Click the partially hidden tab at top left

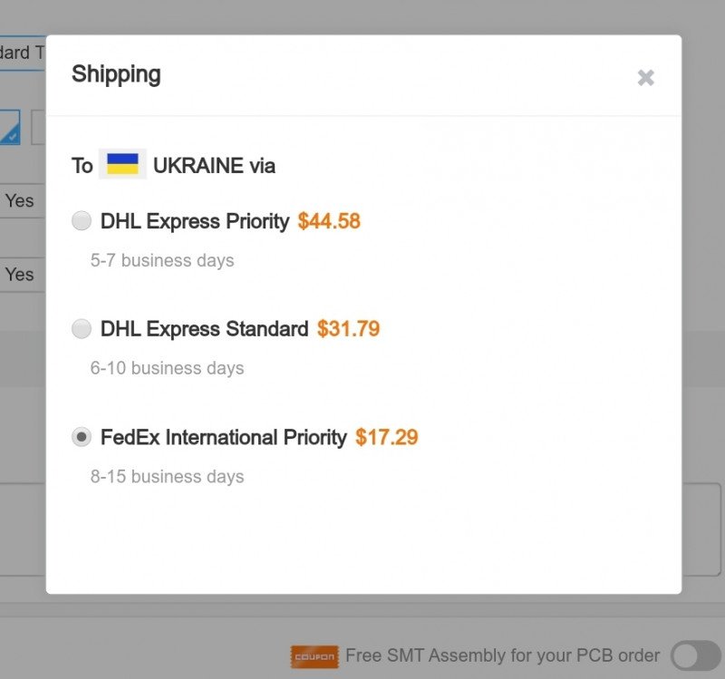23,53
